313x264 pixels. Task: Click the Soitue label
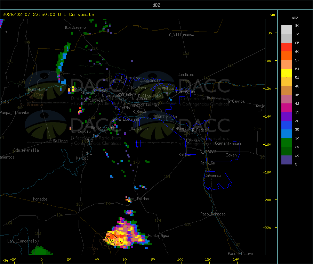[185, 155]
